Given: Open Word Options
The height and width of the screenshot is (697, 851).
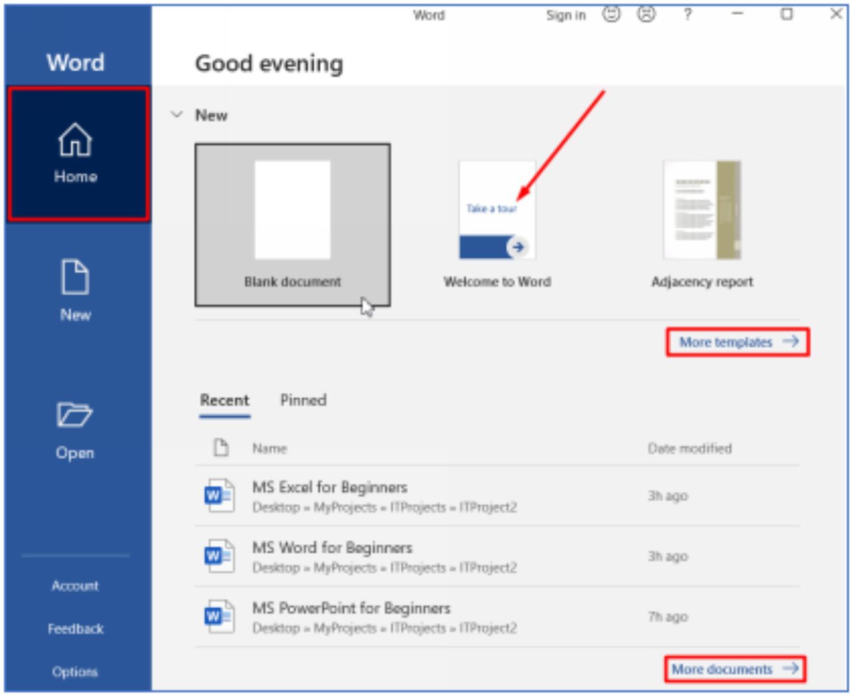Looking at the screenshot, I should [75, 672].
